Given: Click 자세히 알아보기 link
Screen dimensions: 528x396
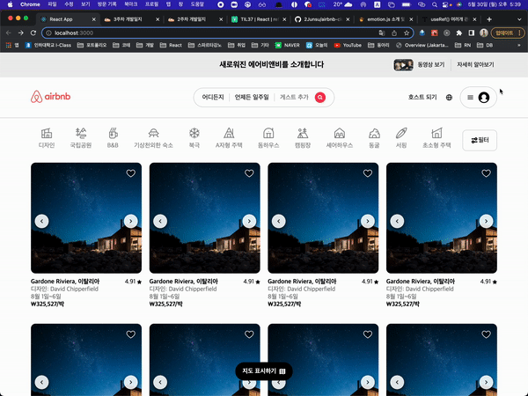Looking at the screenshot, I should point(475,64).
